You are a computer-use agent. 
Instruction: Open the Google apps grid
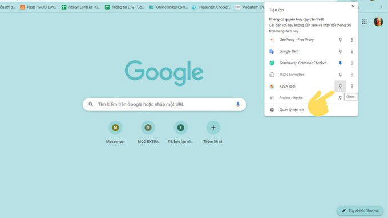coord(364,22)
